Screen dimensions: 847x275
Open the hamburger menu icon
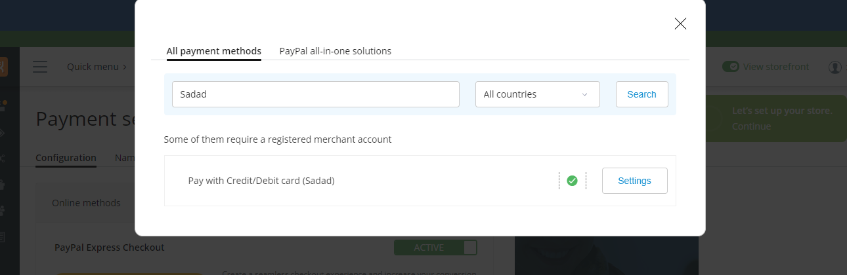pos(40,67)
